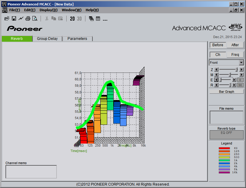Click inside the File memo box

click(x=226, y=117)
